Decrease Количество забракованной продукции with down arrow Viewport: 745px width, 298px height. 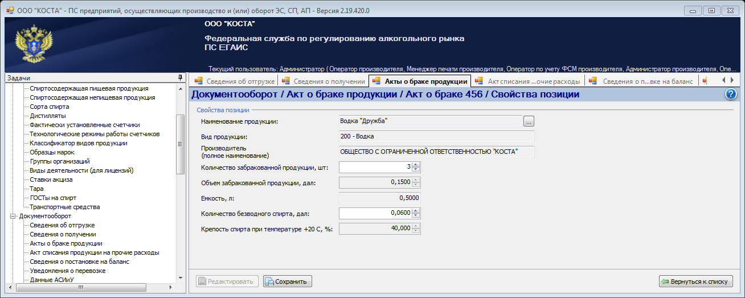tap(416, 170)
